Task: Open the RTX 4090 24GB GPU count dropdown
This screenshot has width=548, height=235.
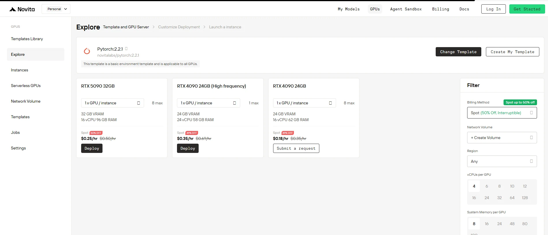Action: 304,103
